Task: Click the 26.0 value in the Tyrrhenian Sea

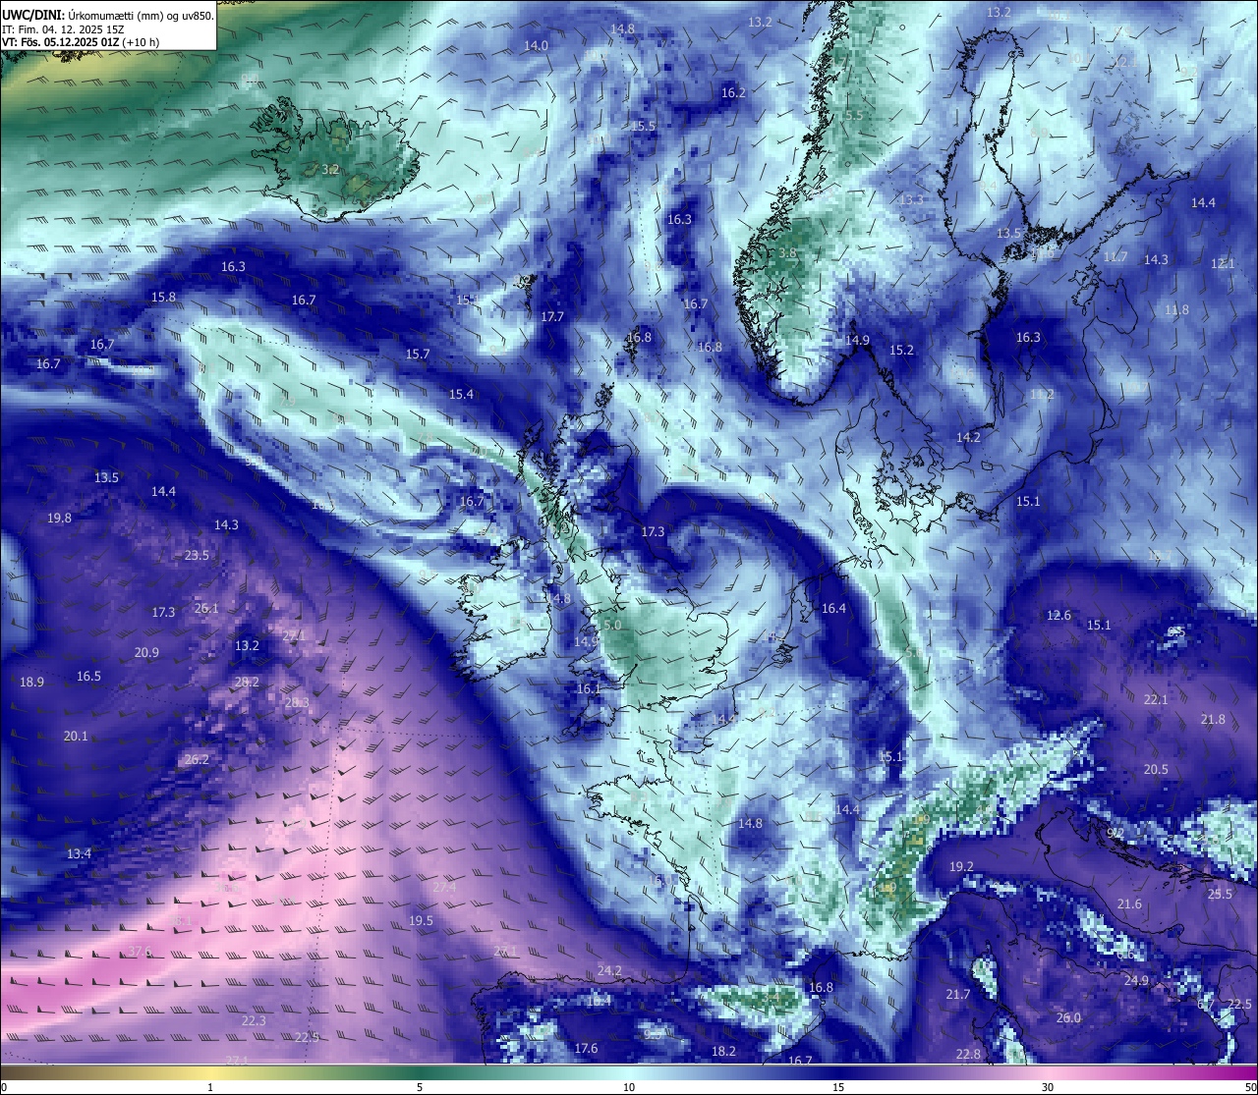Action: pos(1068,1017)
